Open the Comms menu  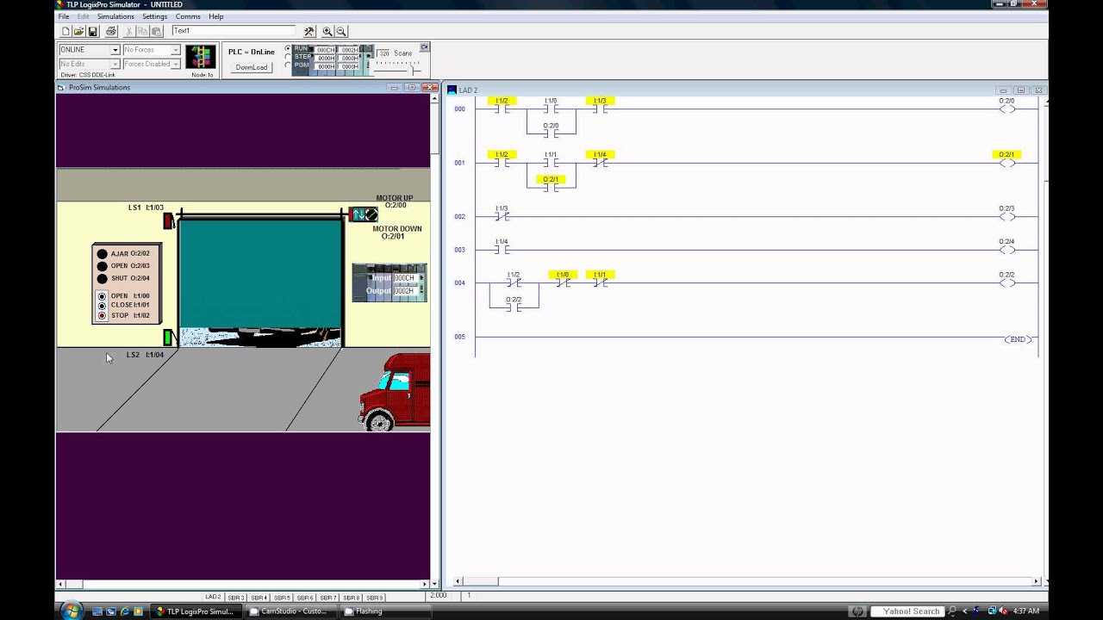pos(188,16)
